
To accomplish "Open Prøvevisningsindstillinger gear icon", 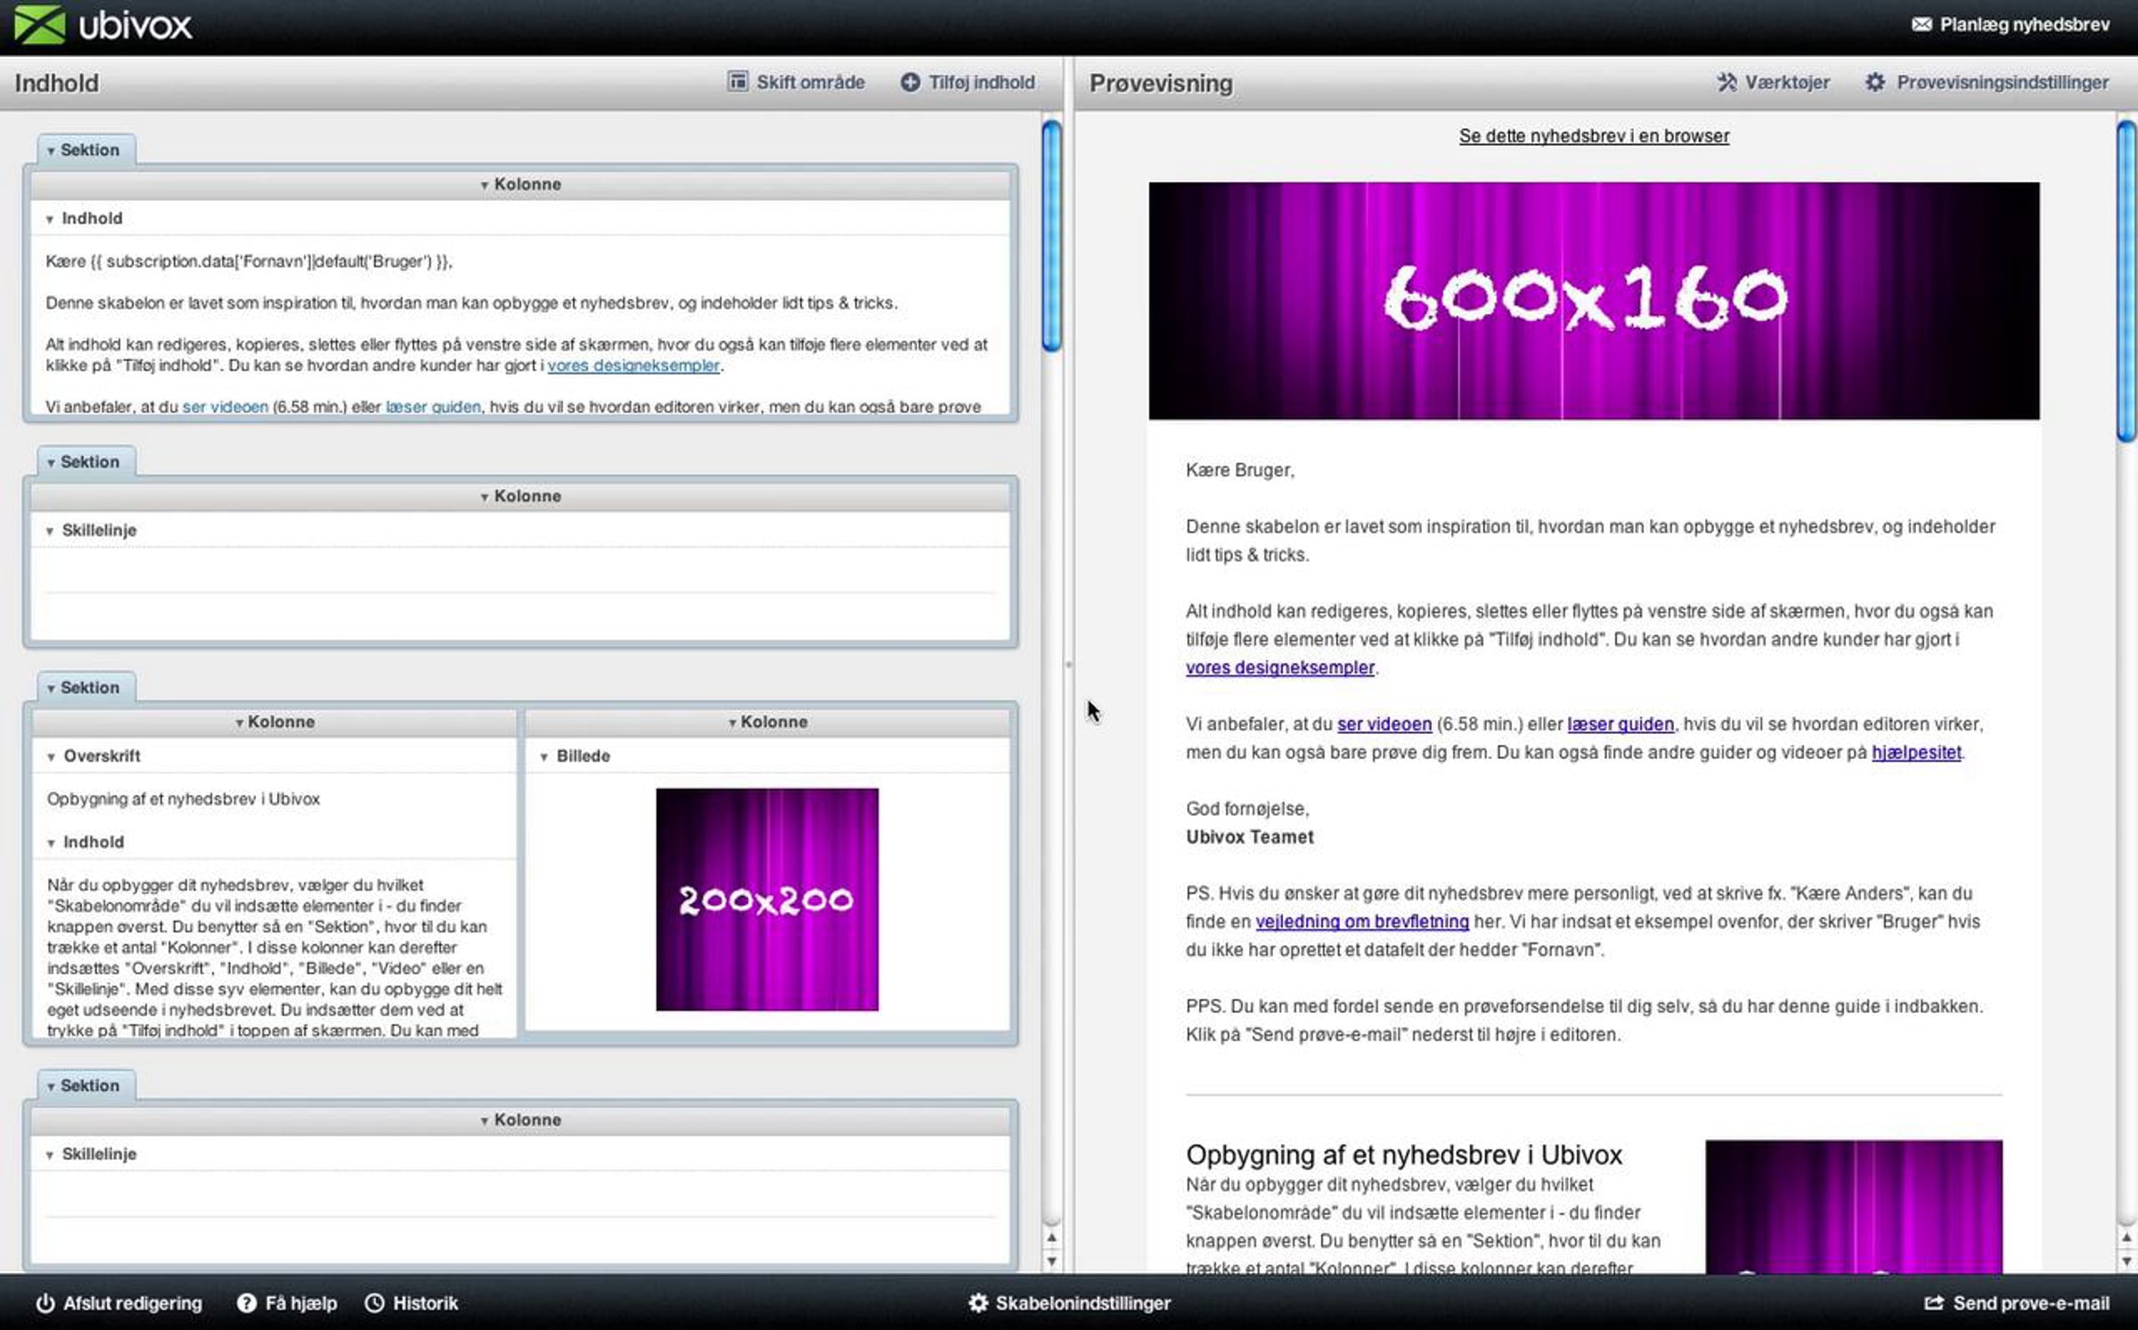I will pyautogui.click(x=1874, y=82).
